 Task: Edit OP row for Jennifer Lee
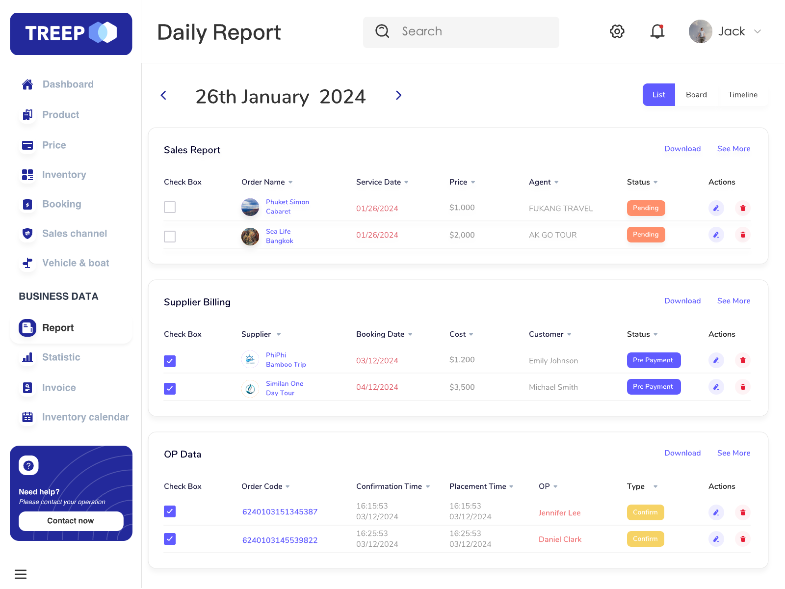click(716, 512)
